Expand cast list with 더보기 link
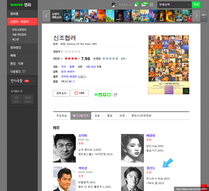The height and width of the screenshot is (191, 209). pos(82,77)
